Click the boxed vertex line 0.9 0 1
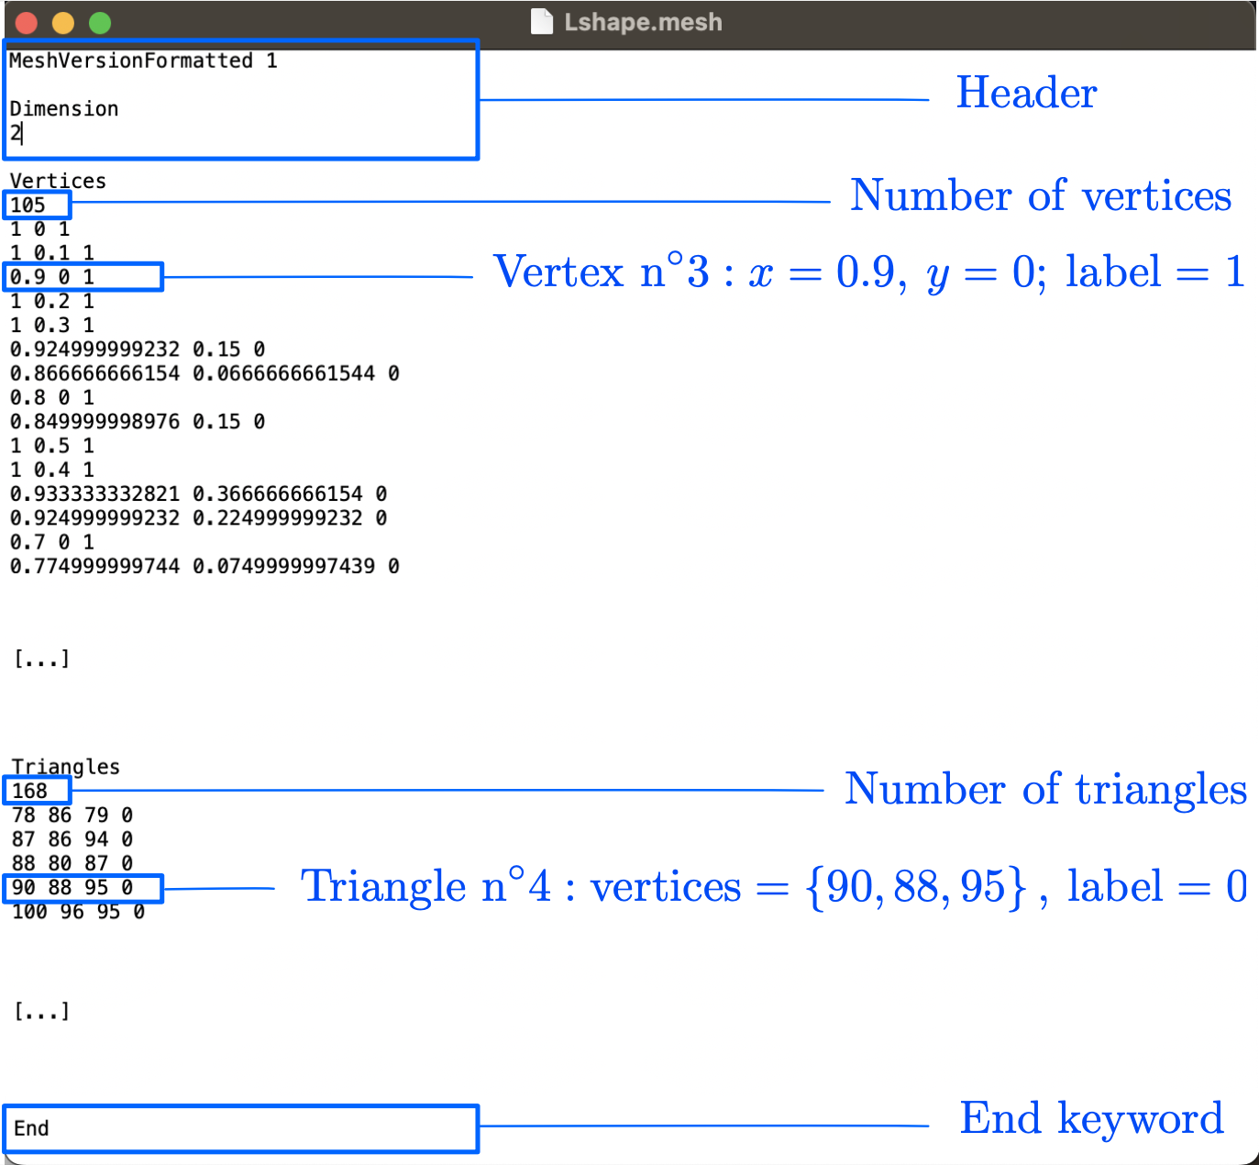This screenshot has height=1165, width=1259. pyautogui.click(x=52, y=277)
